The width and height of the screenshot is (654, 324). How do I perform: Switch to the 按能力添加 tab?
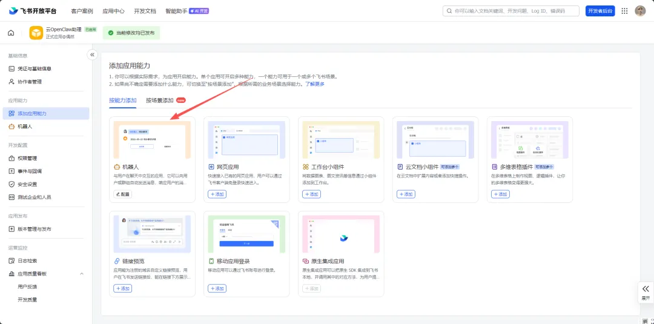[x=122, y=101]
